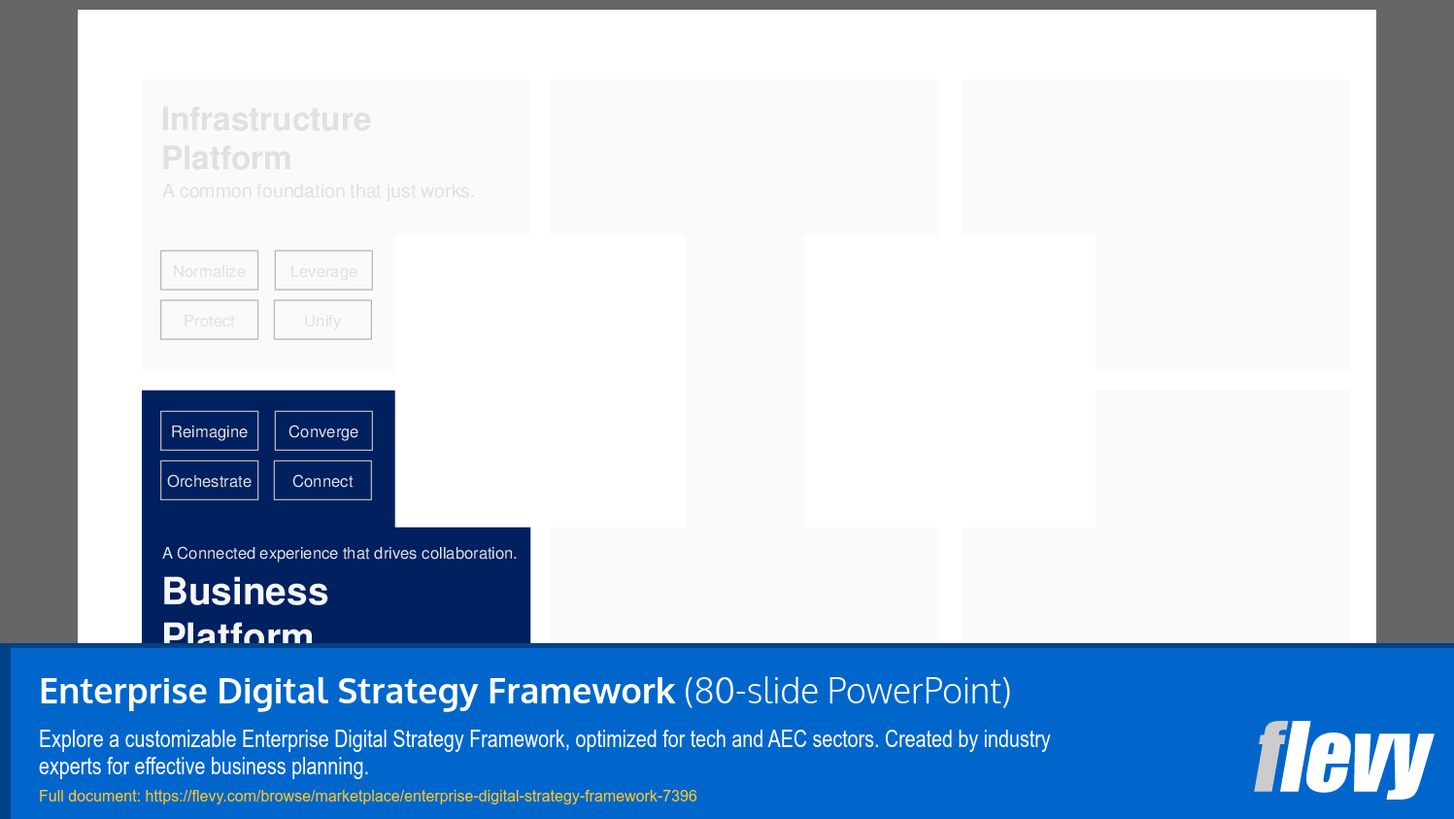Select the Orchestrate box
The width and height of the screenshot is (1454, 819).
point(209,481)
